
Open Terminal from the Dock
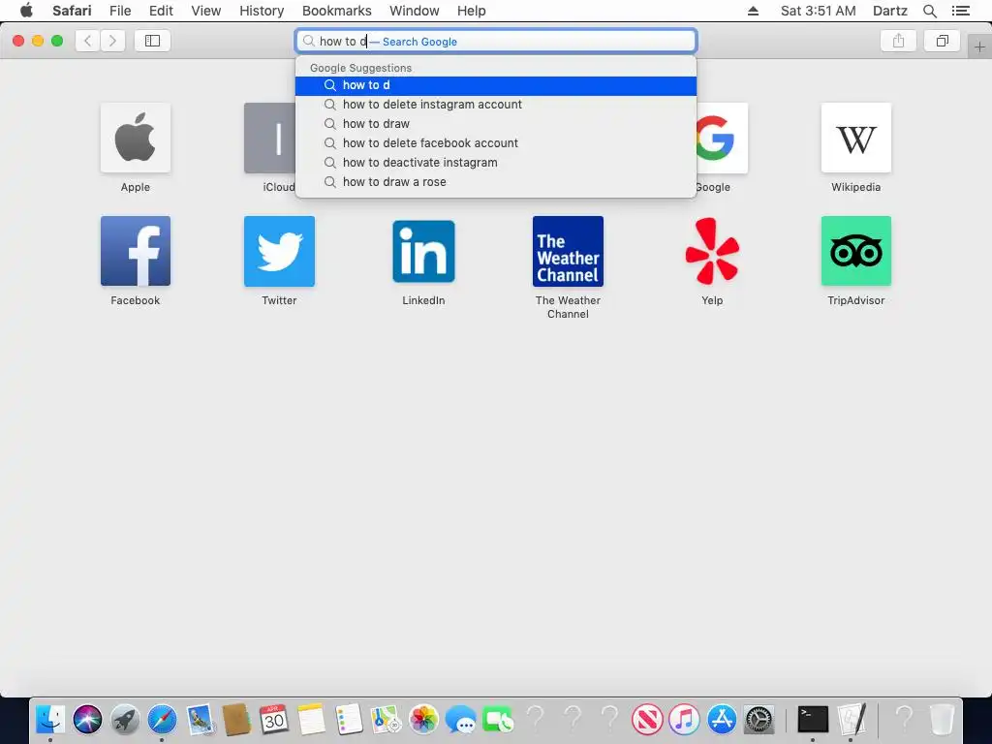813,720
